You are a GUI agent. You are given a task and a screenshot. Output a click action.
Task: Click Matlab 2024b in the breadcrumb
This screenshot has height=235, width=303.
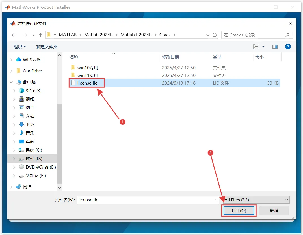pyautogui.click(x=98, y=35)
